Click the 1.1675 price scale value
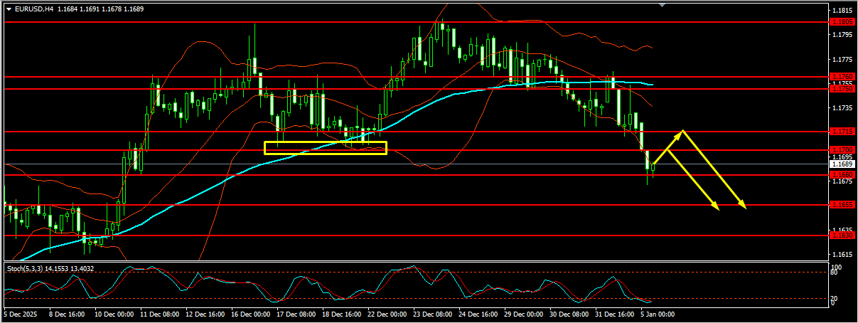This screenshot has height=323, width=858. pos(842,181)
